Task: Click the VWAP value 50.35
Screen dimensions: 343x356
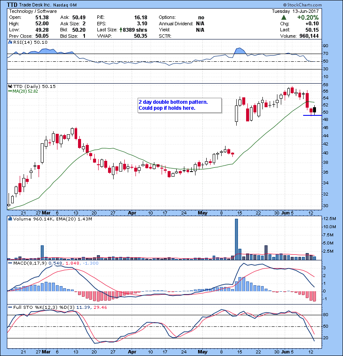Action: [x=141, y=36]
